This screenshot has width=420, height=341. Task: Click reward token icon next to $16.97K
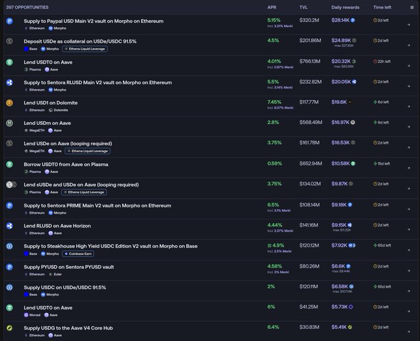click(353, 122)
